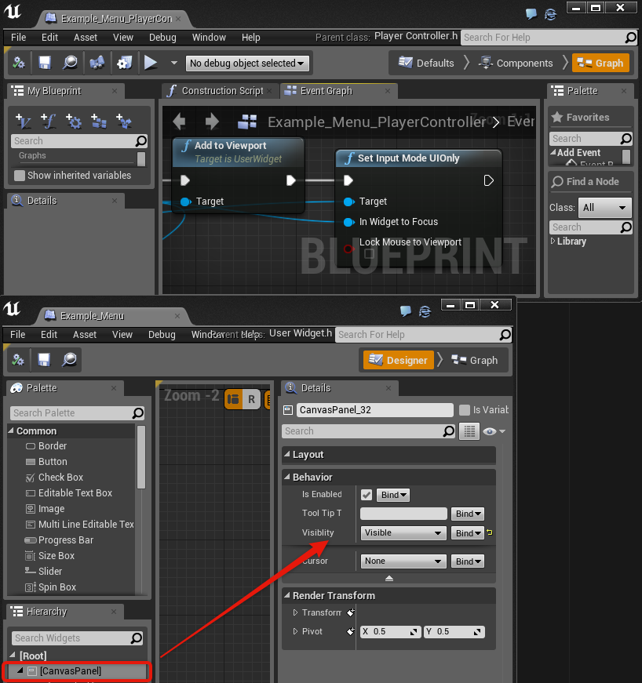The width and height of the screenshot is (642, 683).
Task: Add a new variable in My Blueprint panel
Action: pos(24,121)
